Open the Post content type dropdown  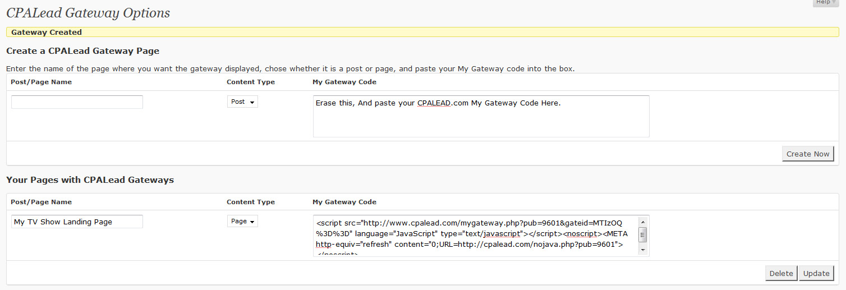(x=242, y=102)
